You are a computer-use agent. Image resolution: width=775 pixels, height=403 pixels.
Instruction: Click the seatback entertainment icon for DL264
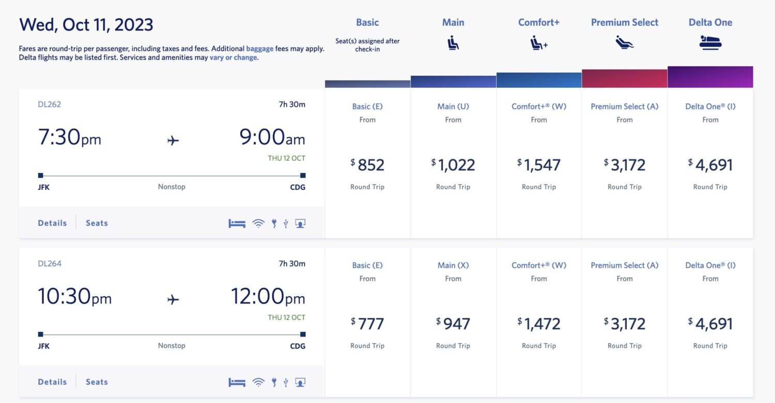[300, 382]
